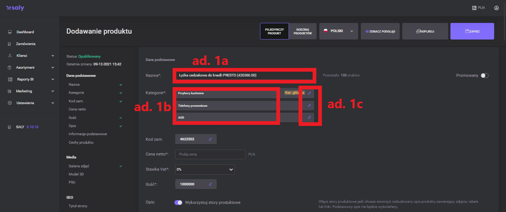
Task: Toggle the Promowany switch
Action: pyautogui.click(x=484, y=75)
